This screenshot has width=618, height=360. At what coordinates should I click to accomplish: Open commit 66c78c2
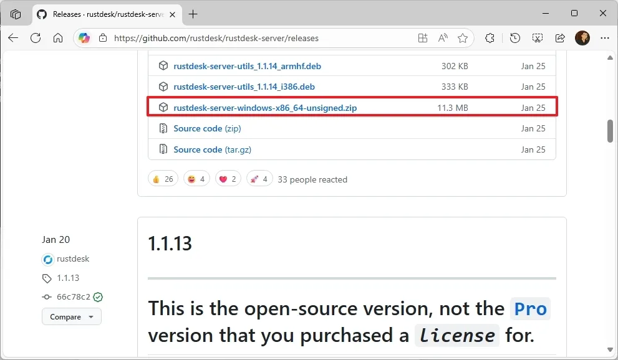pyautogui.click(x=74, y=296)
